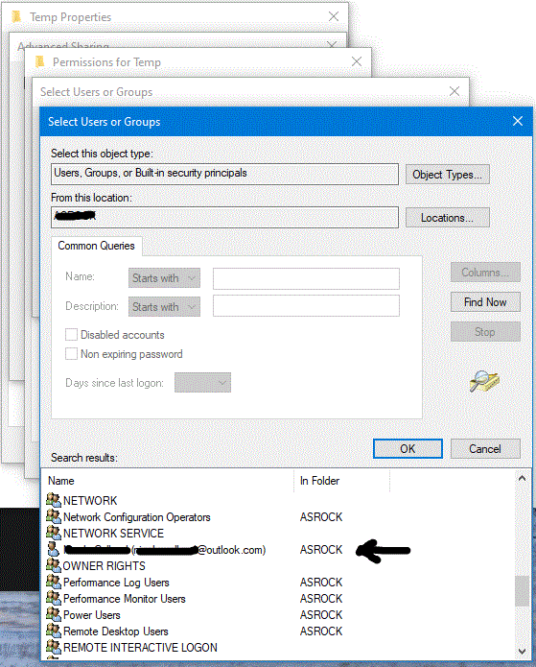Click the outlook.com user account icon
Viewport: 536px width, 667px height.
pos(53,549)
